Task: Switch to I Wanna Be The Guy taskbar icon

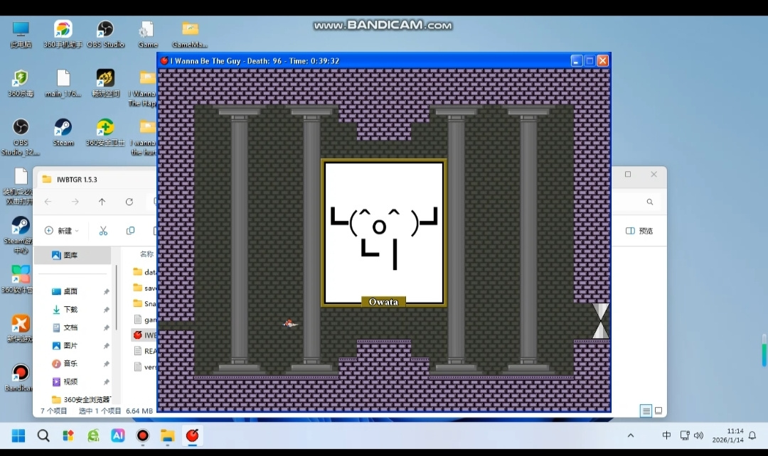Action: [193, 435]
